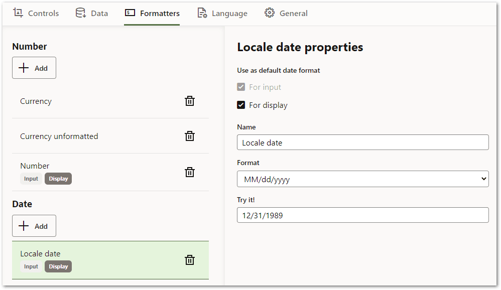Viewport: 501px width, 290px height.
Task: Click the Try it! date input field
Action: click(362, 215)
